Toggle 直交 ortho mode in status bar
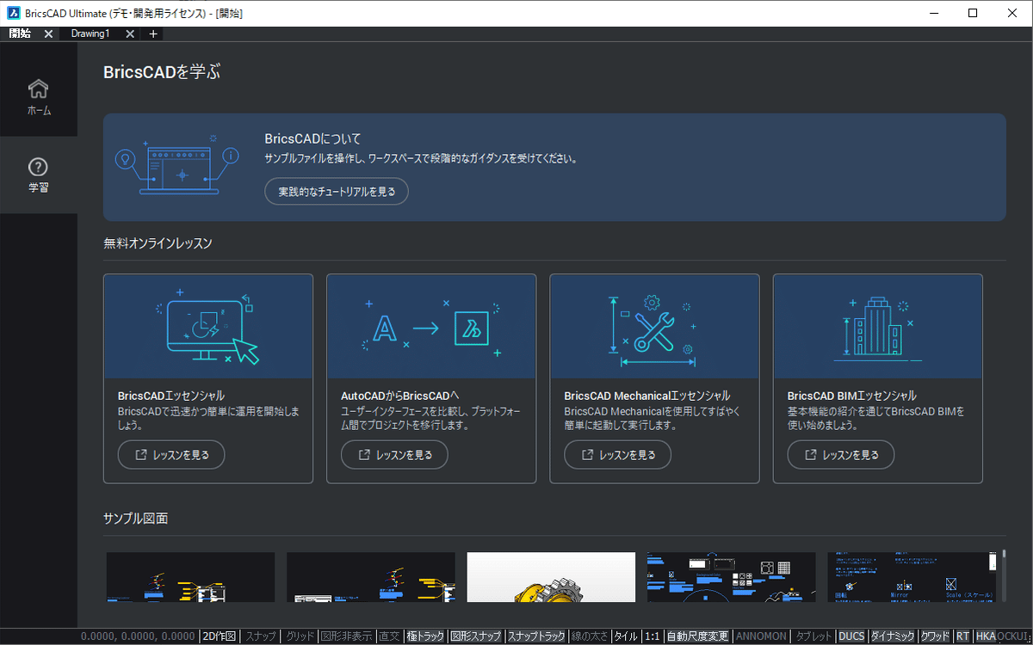 click(389, 636)
